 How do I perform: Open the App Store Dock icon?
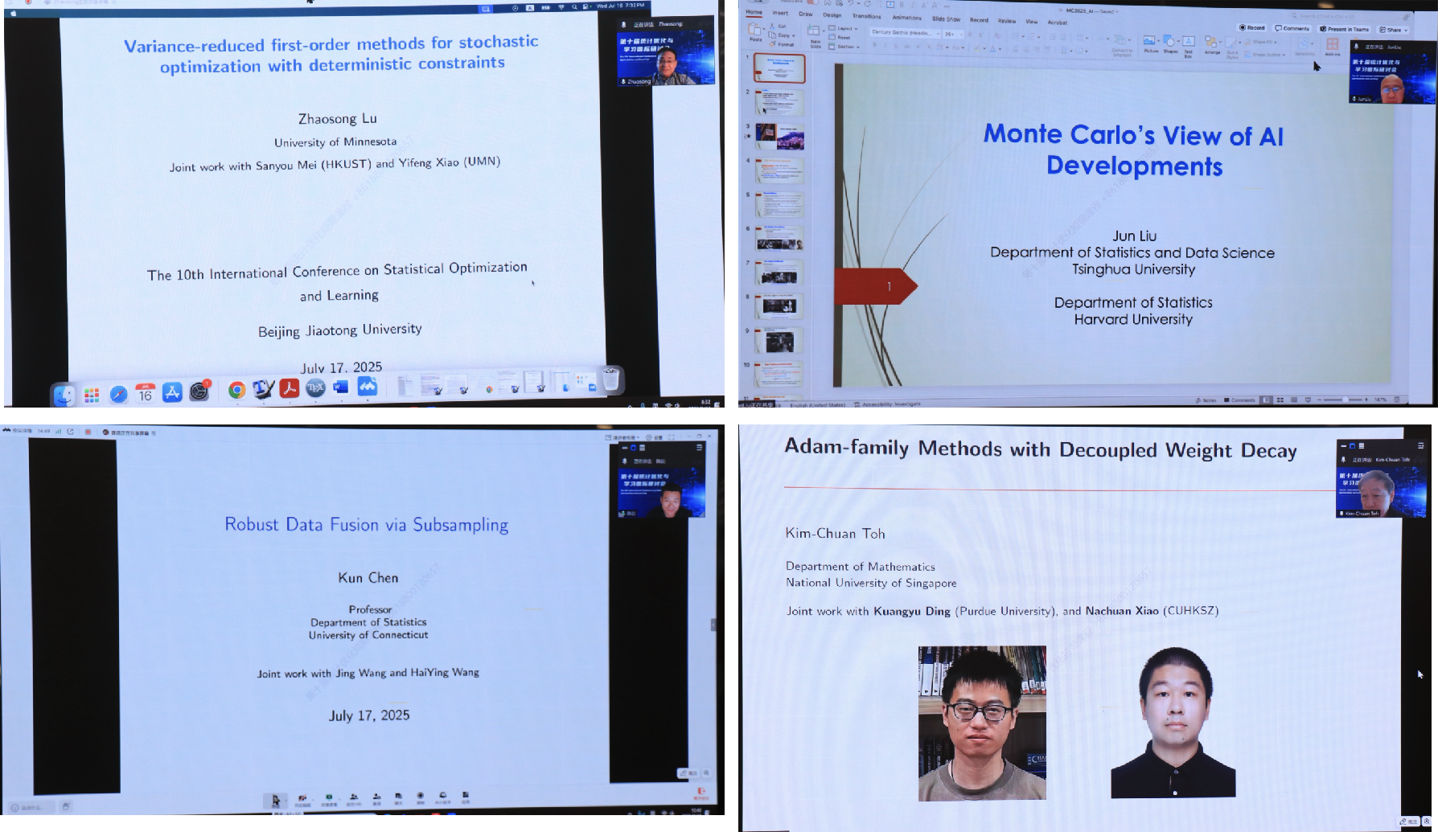(172, 392)
